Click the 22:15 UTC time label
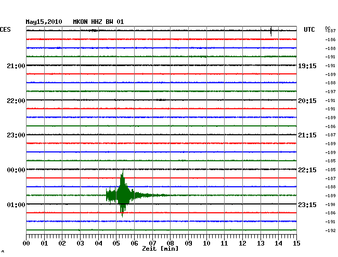Viewport: 338px width, 257px height. point(307,170)
